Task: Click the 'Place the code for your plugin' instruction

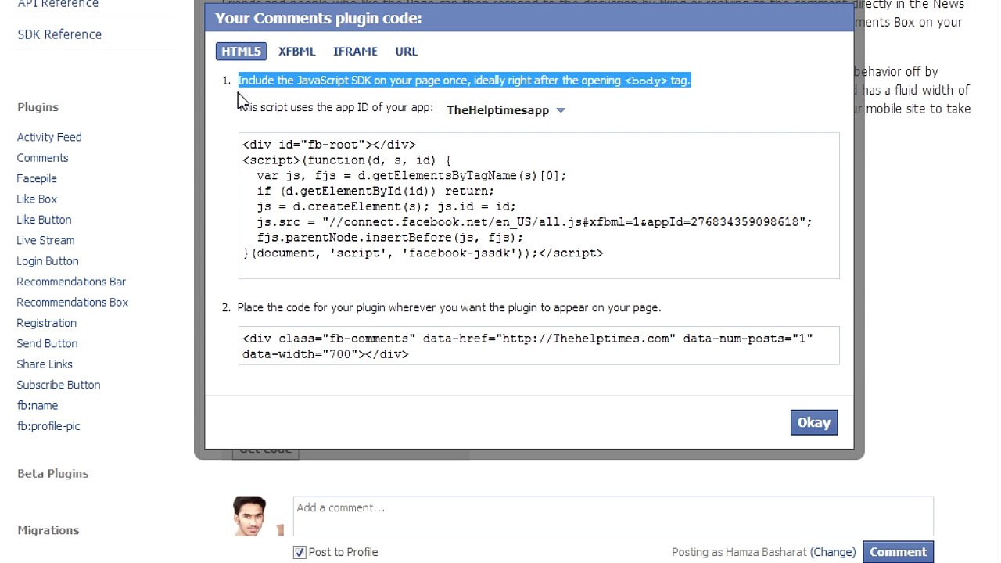Action: [x=449, y=307]
